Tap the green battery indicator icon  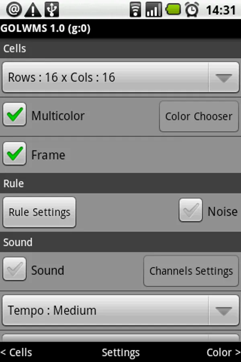173,9
